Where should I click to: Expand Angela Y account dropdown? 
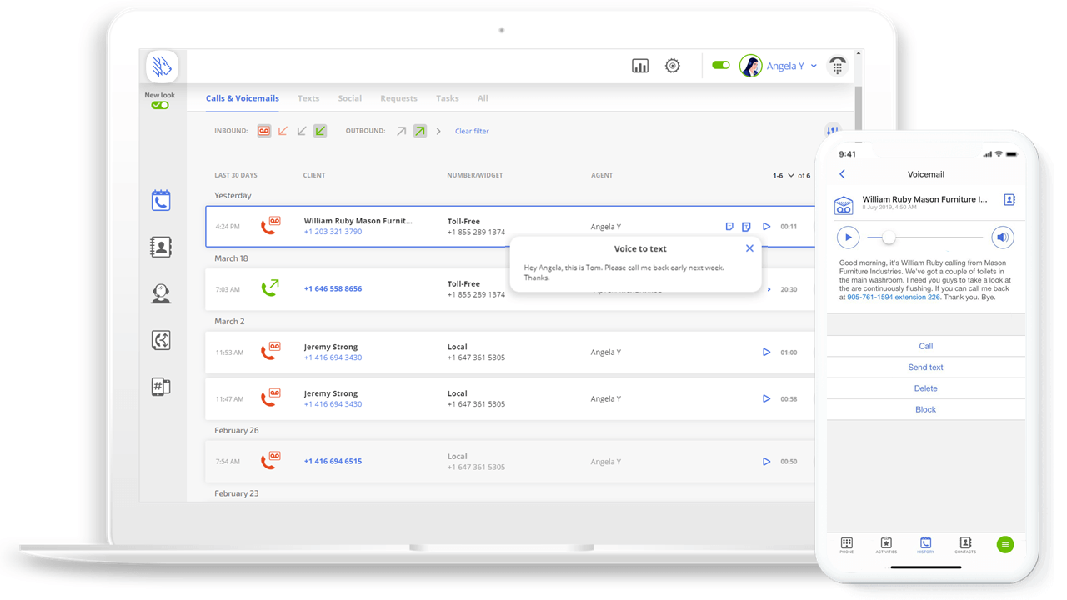pyautogui.click(x=814, y=66)
